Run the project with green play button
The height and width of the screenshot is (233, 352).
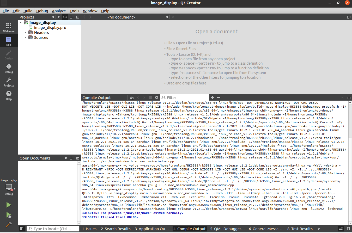(x=9, y=205)
